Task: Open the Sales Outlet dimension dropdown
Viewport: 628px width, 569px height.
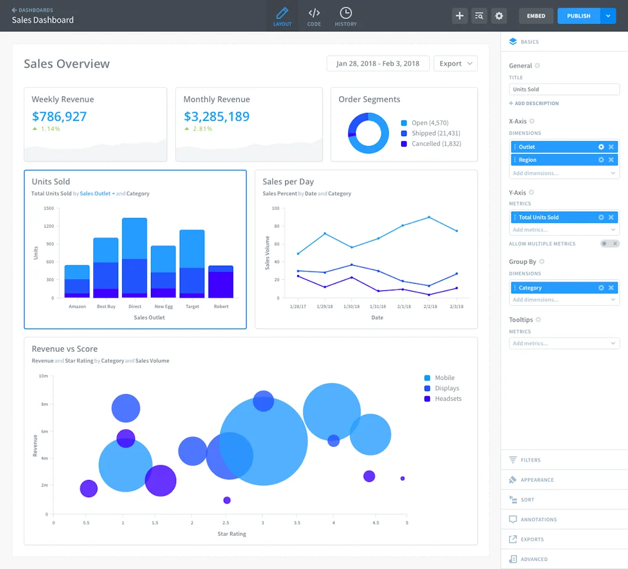Action: pyautogui.click(x=97, y=194)
